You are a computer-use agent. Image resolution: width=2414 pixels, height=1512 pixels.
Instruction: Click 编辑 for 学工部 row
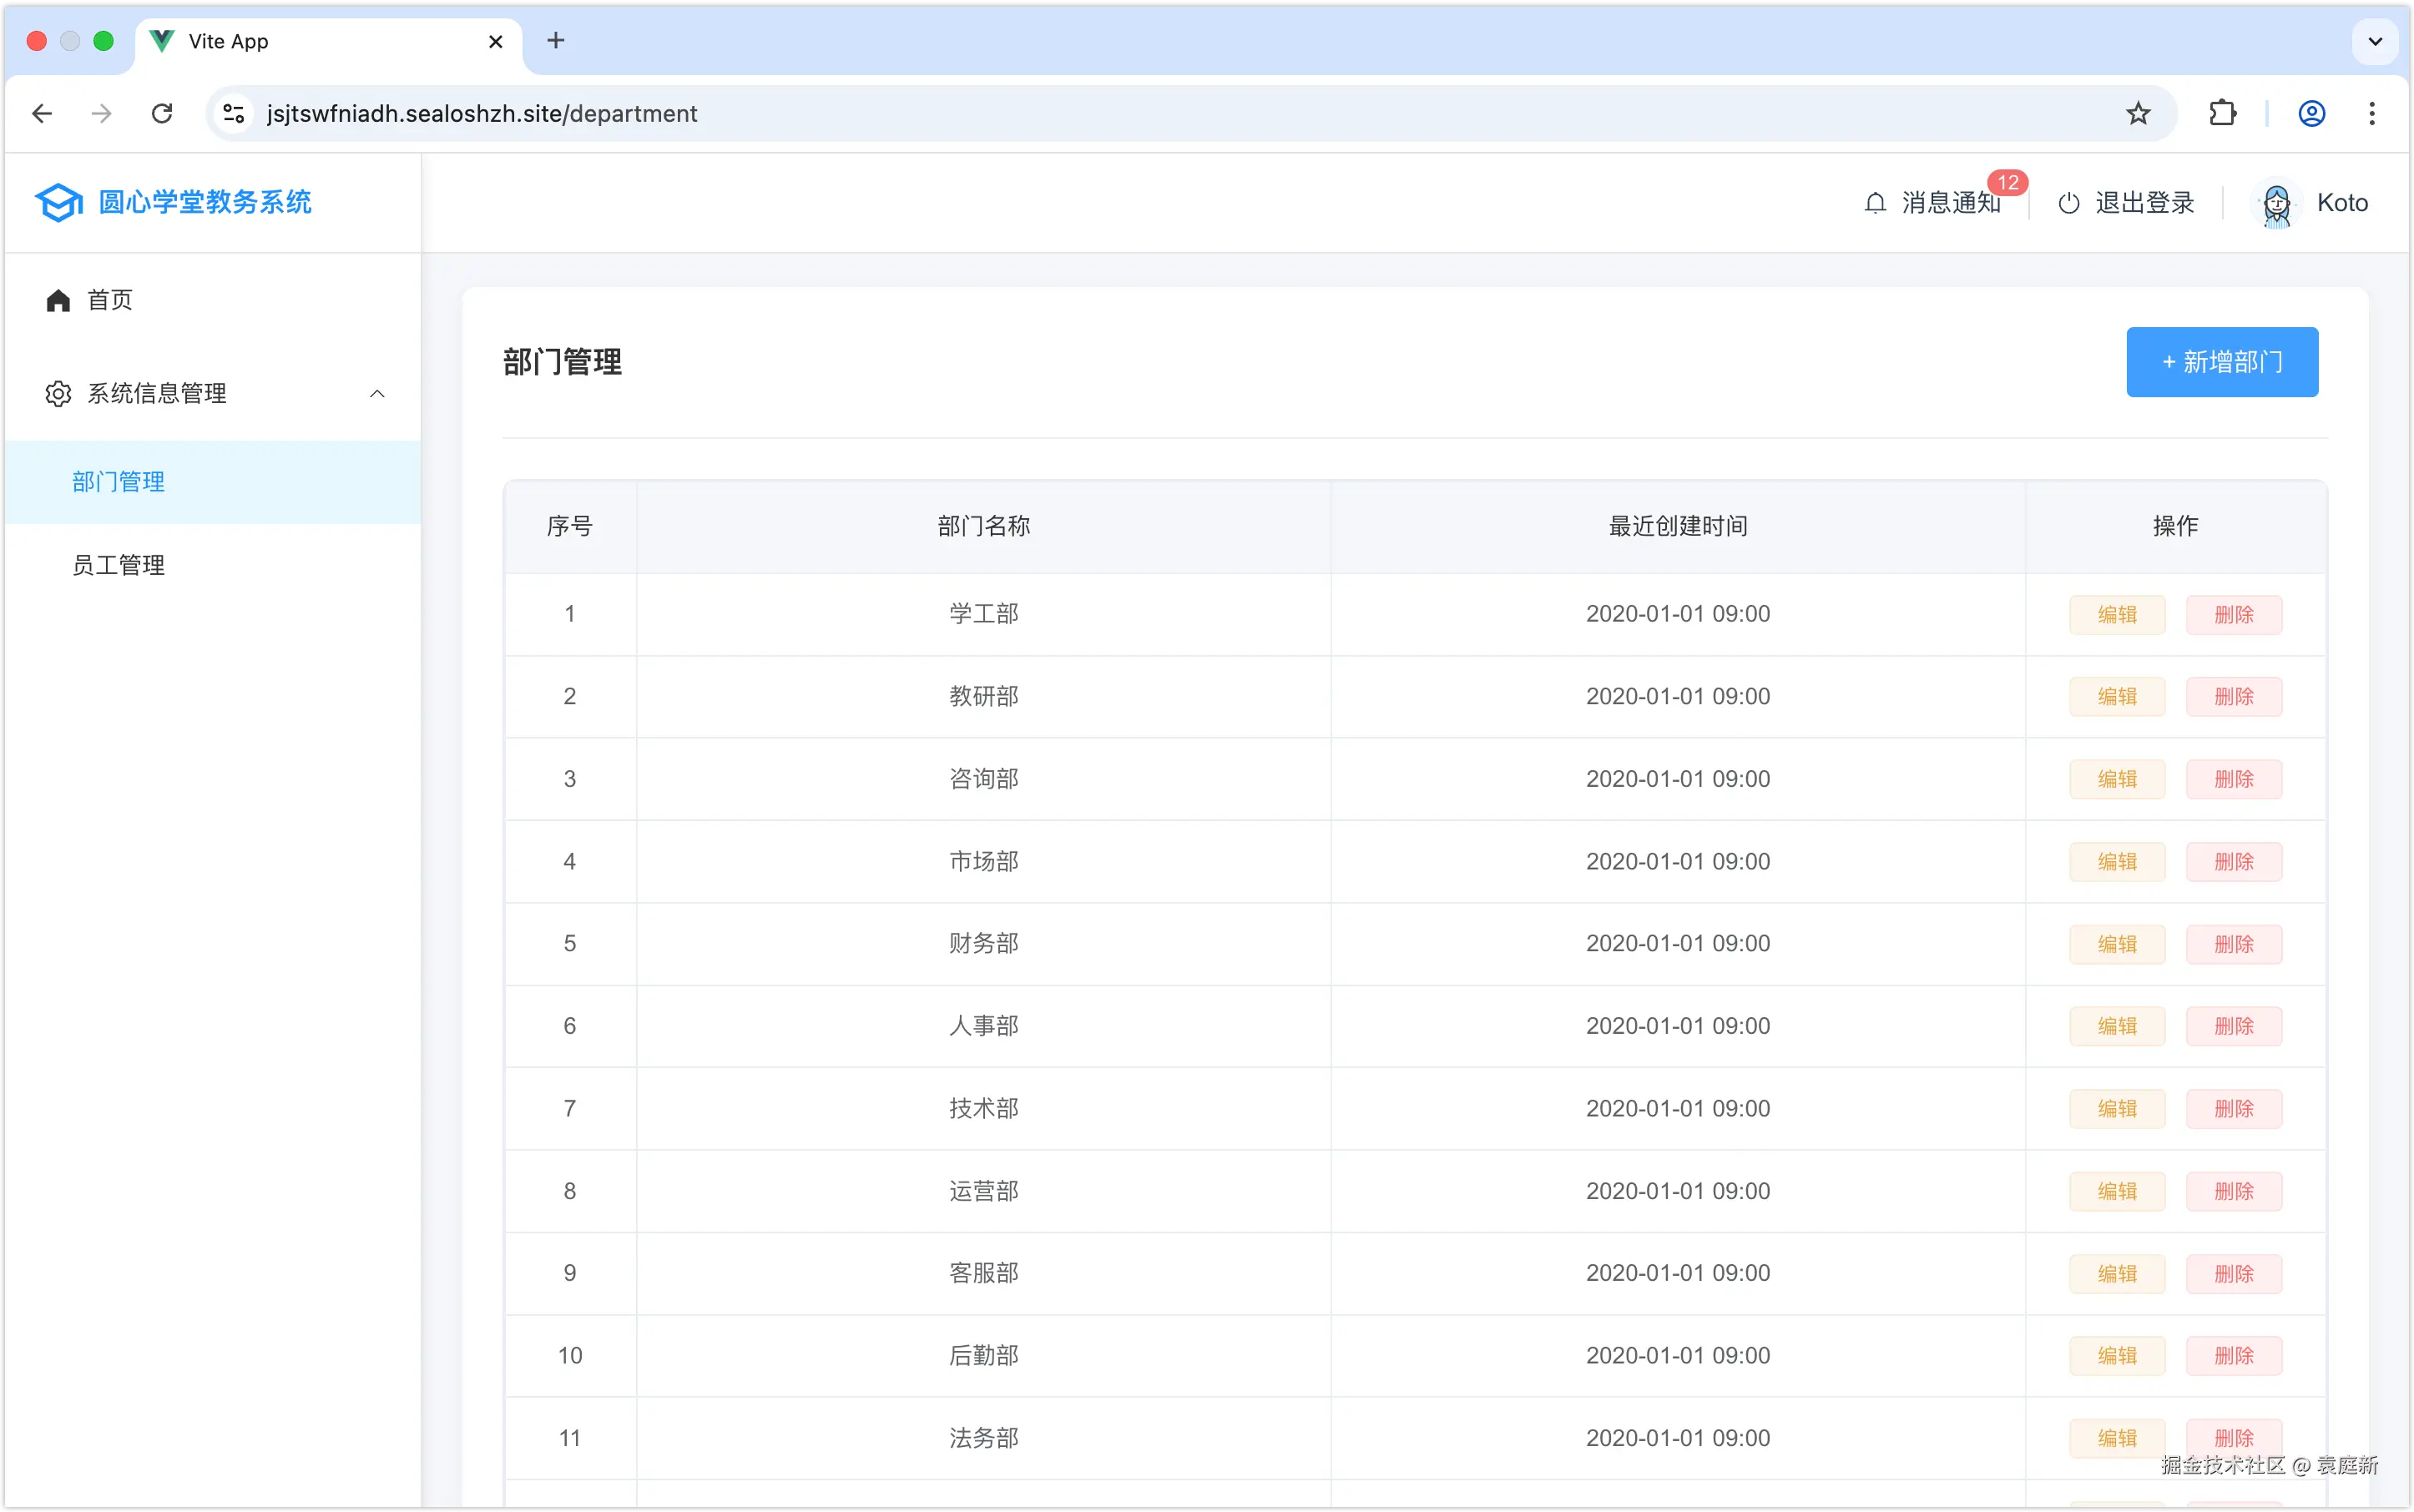[2116, 614]
